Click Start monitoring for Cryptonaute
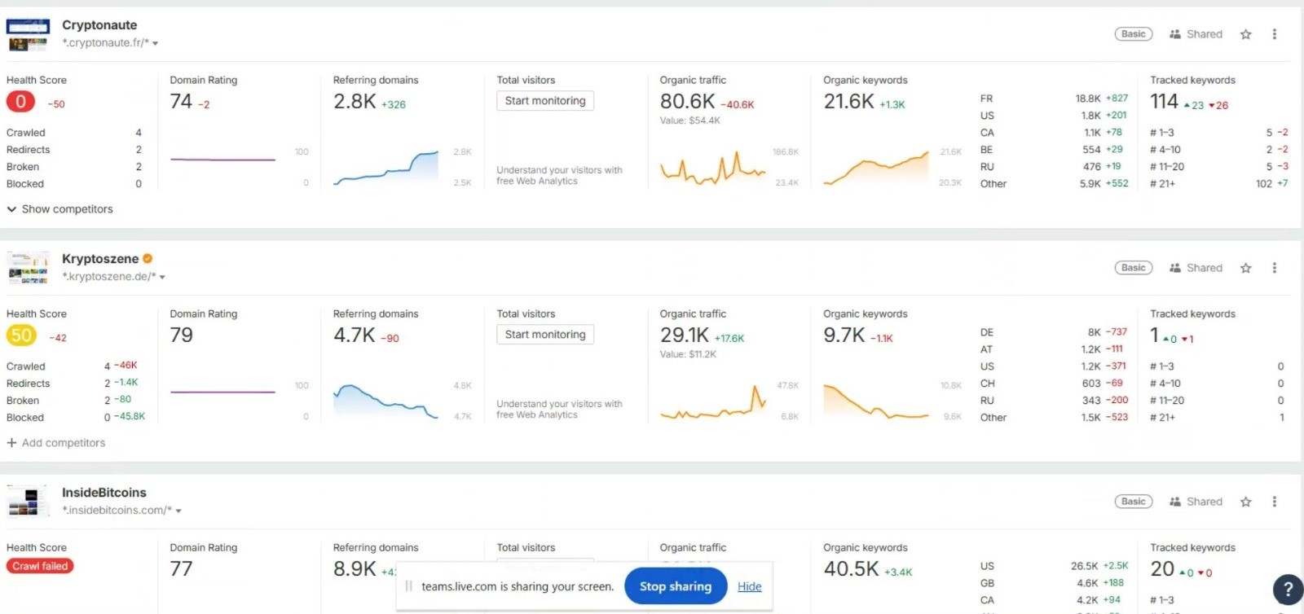The height and width of the screenshot is (614, 1304). (x=545, y=101)
